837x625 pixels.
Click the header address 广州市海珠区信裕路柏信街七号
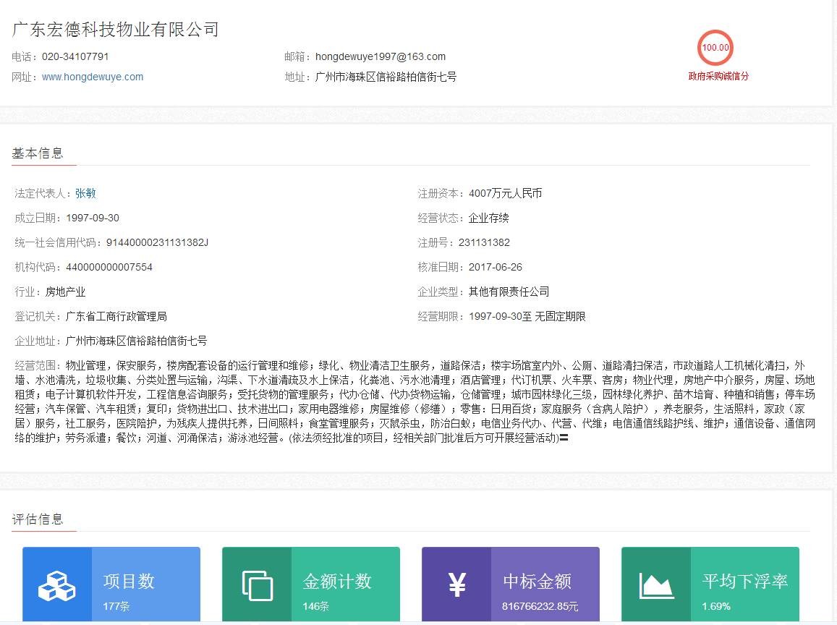pyautogui.click(x=386, y=77)
